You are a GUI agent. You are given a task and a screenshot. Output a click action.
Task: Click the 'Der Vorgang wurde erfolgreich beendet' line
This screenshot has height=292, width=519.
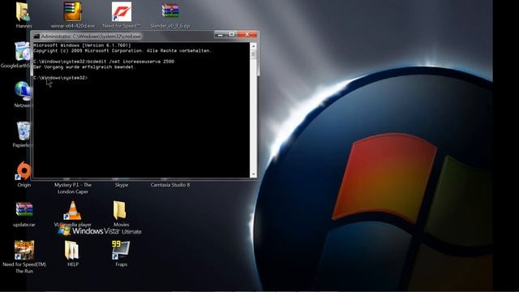[x=84, y=67]
